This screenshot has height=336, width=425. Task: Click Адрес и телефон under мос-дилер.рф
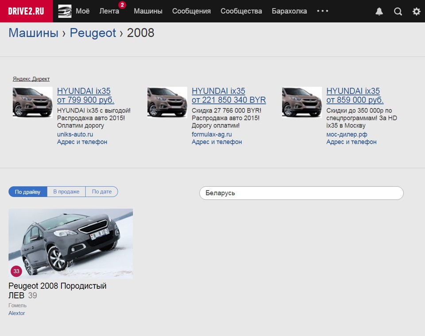[x=352, y=142]
